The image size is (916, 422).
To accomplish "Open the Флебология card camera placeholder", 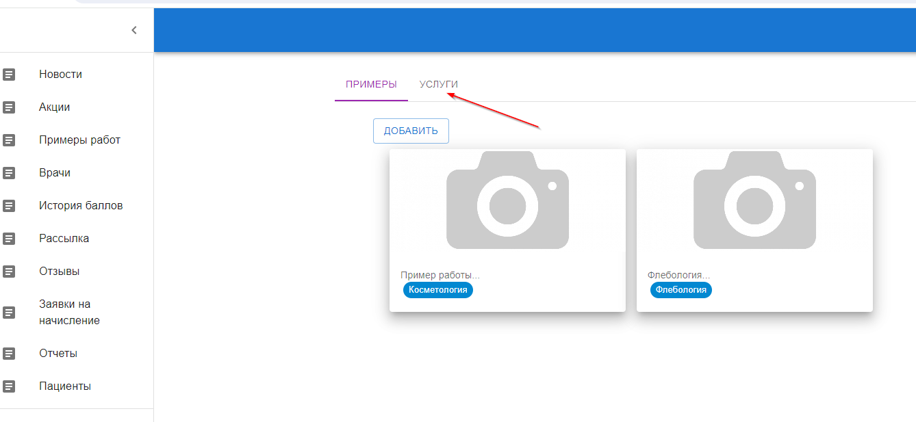I will click(x=754, y=200).
